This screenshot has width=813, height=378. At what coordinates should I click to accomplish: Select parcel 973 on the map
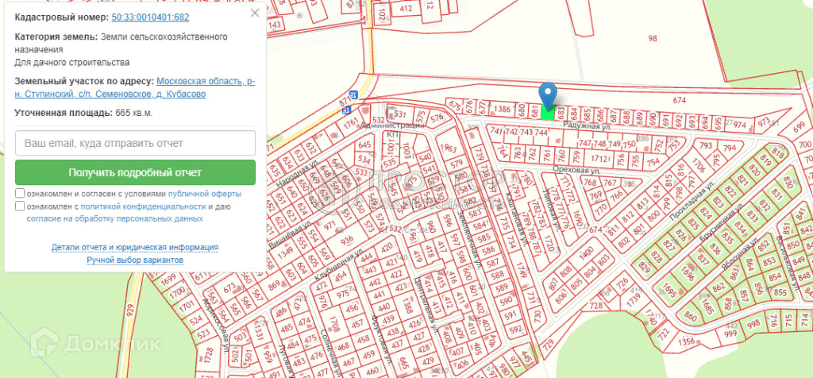click(x=763, y=122)
